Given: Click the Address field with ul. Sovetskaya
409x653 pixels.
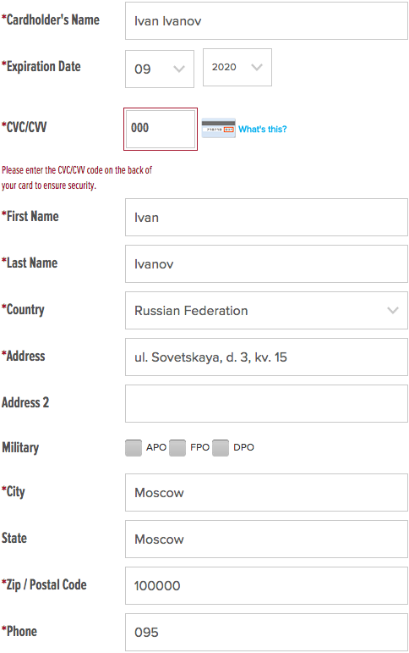Looking at the screenshot, I should (x=266, y=357).
